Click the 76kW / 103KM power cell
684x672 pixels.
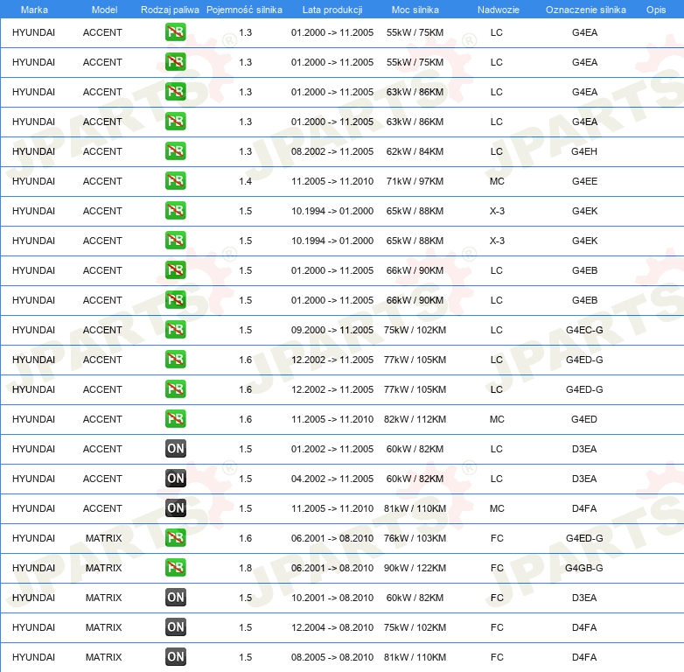415,538
